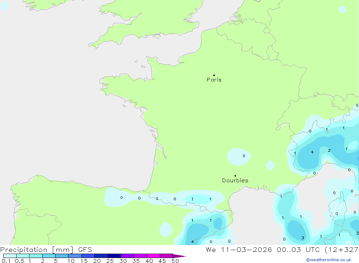Select the 0.5–1 mm legend swatch
Viewport: 359px width, 263px height.
(23, 256)
